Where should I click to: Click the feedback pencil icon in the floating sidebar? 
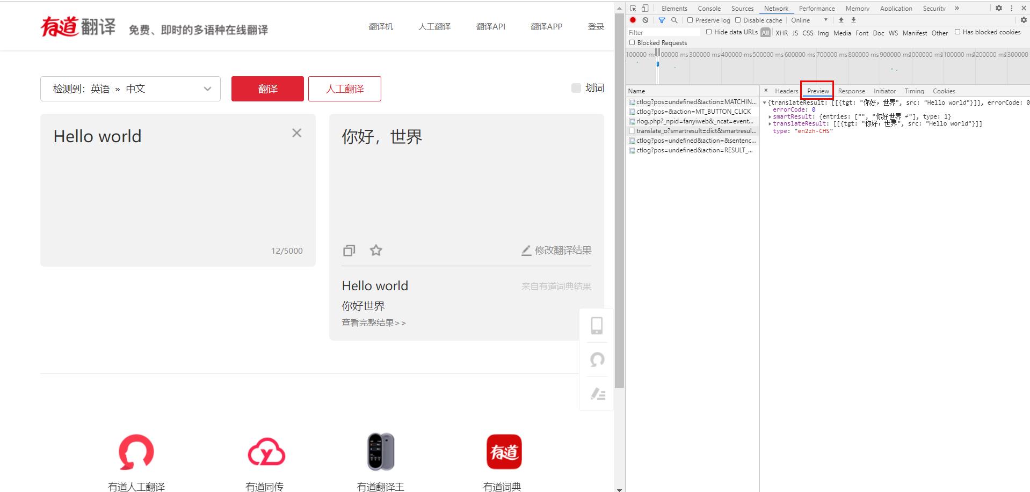(x=598, y=394)
